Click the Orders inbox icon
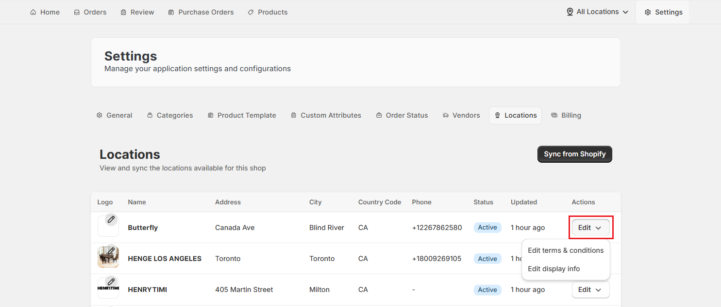 click(x=77, y=12)
